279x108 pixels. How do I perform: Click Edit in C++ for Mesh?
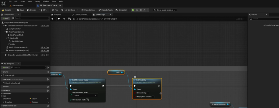pyautogui.click(x=45, y=47)
